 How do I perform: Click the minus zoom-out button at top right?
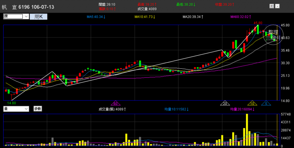point(277,6)
